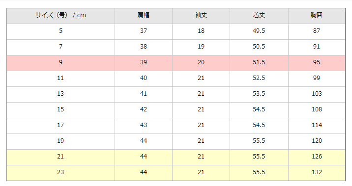Select size 7 row label
This screenshot has height=186, width=352.
pos(60,47)
